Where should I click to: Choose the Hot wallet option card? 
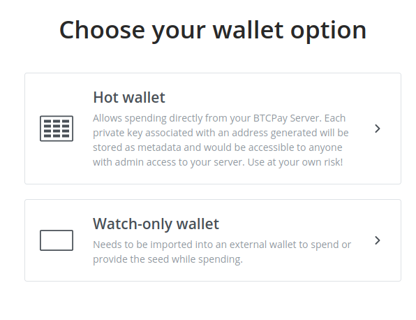coord(213,129)
